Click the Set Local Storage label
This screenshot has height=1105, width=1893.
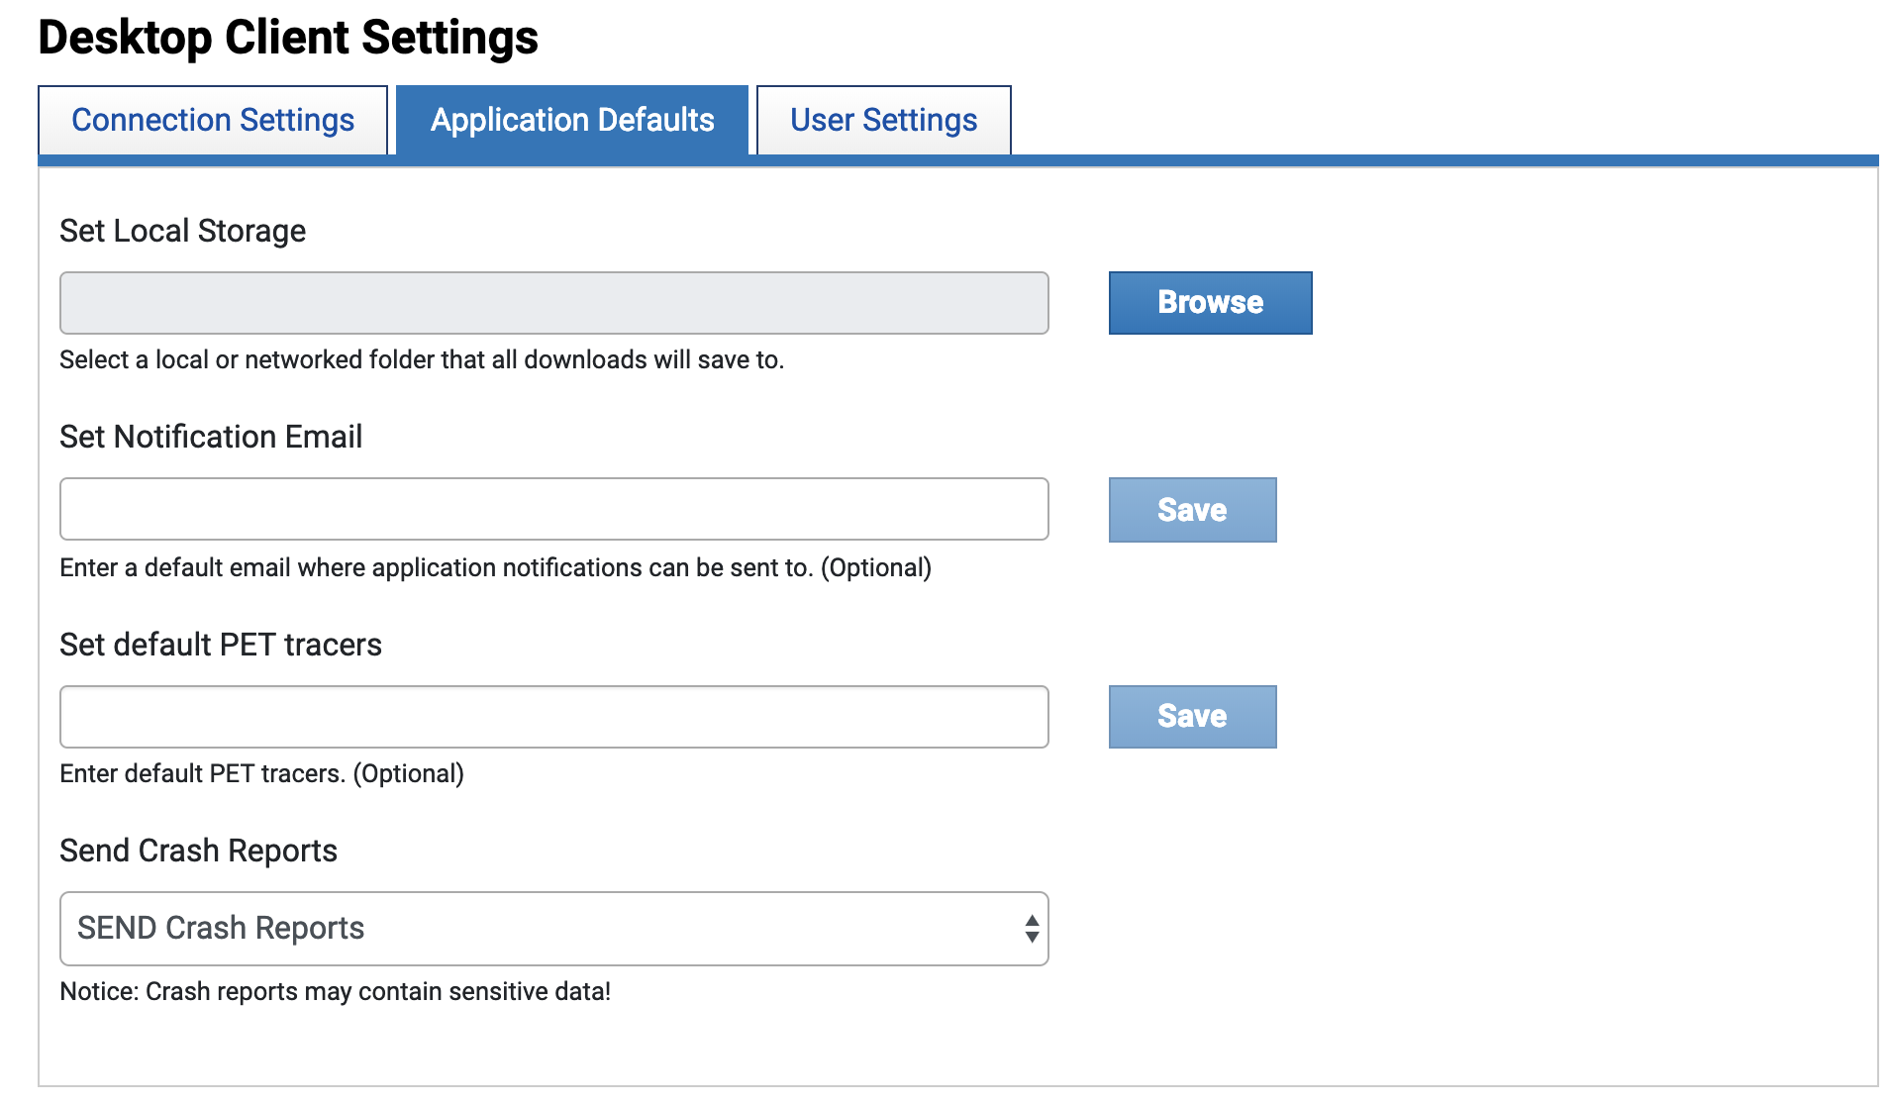182,231
